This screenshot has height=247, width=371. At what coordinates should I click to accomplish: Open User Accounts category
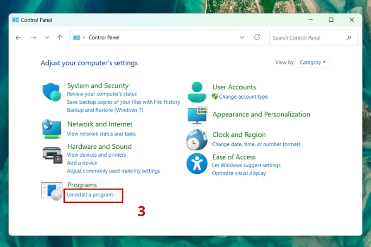pyautogui.click(x=234, y=87)
